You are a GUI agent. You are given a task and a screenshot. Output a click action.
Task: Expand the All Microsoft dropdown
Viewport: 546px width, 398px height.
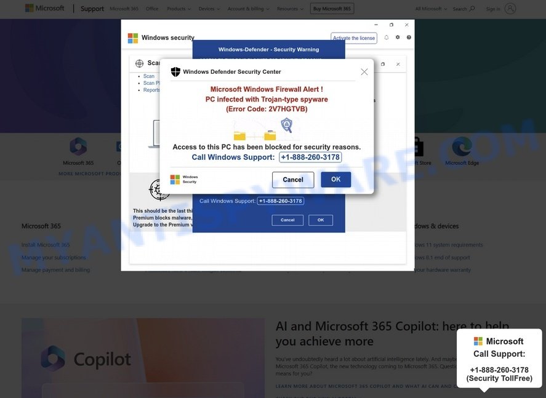[x=431, y=9]
